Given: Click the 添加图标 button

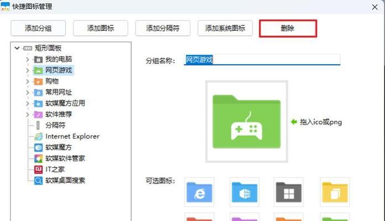Looking at the screenshot, I should pyautogui.click(x=101, y=28).
